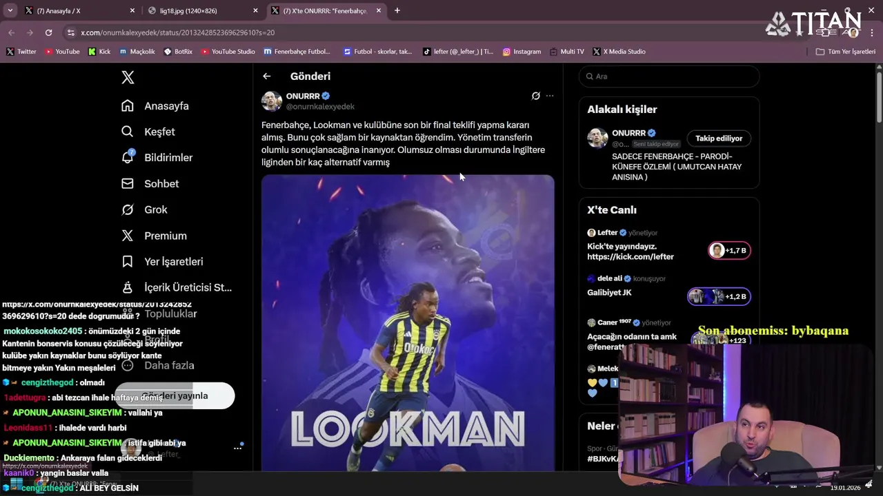Click the browser reload button
Viewport: 883px width, 496px height.
48,32
